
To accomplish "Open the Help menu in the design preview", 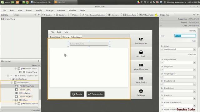I will [66, 32].
